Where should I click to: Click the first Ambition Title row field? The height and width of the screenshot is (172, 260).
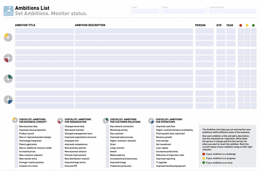click(x=44, y=31)
